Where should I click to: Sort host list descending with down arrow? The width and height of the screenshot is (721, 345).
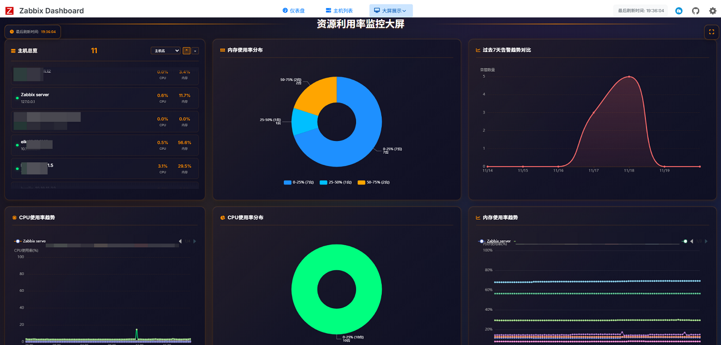pos(195,51)
